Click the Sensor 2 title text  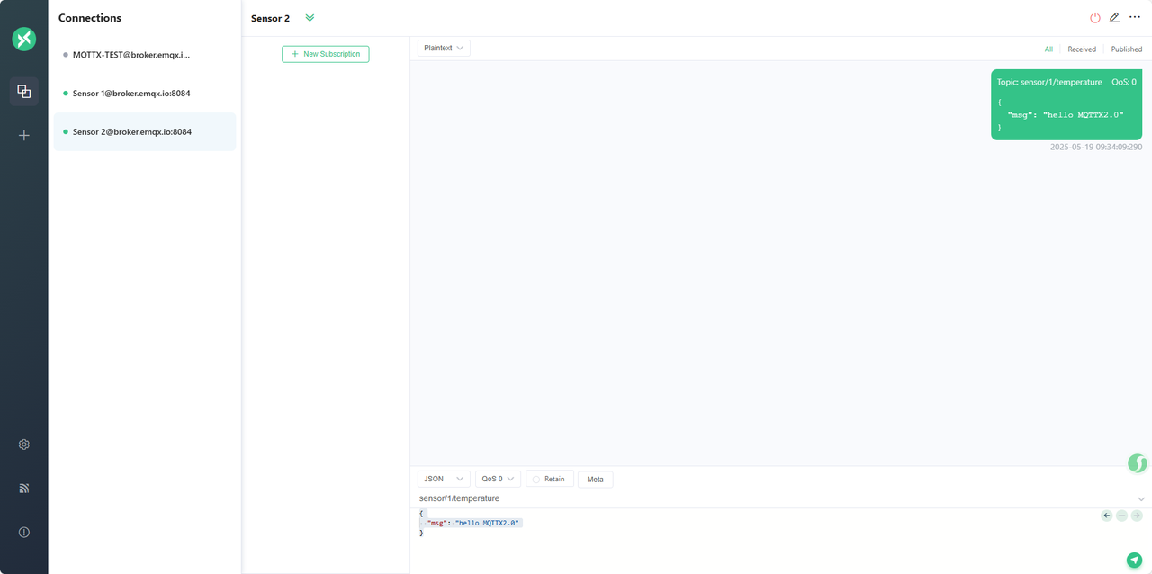270,18
